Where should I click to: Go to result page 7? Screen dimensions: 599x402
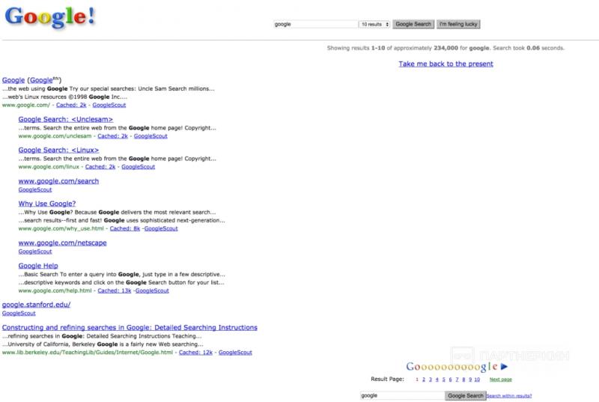tap(457, 380)
